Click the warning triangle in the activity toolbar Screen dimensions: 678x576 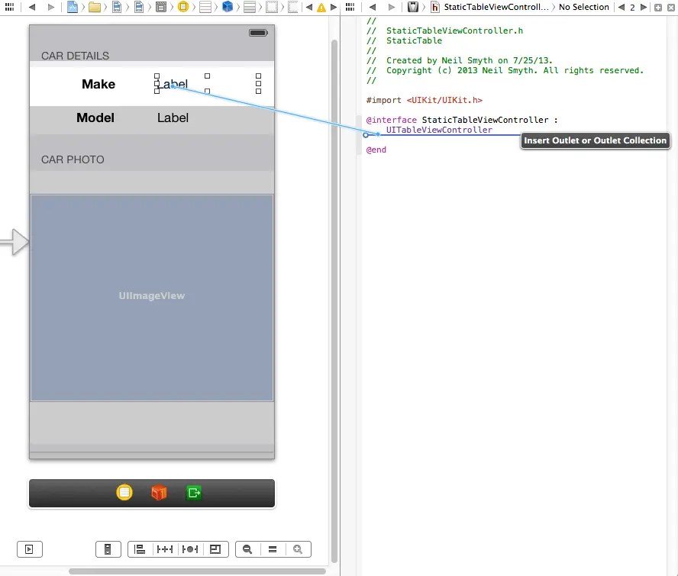(x=320, y=6)
